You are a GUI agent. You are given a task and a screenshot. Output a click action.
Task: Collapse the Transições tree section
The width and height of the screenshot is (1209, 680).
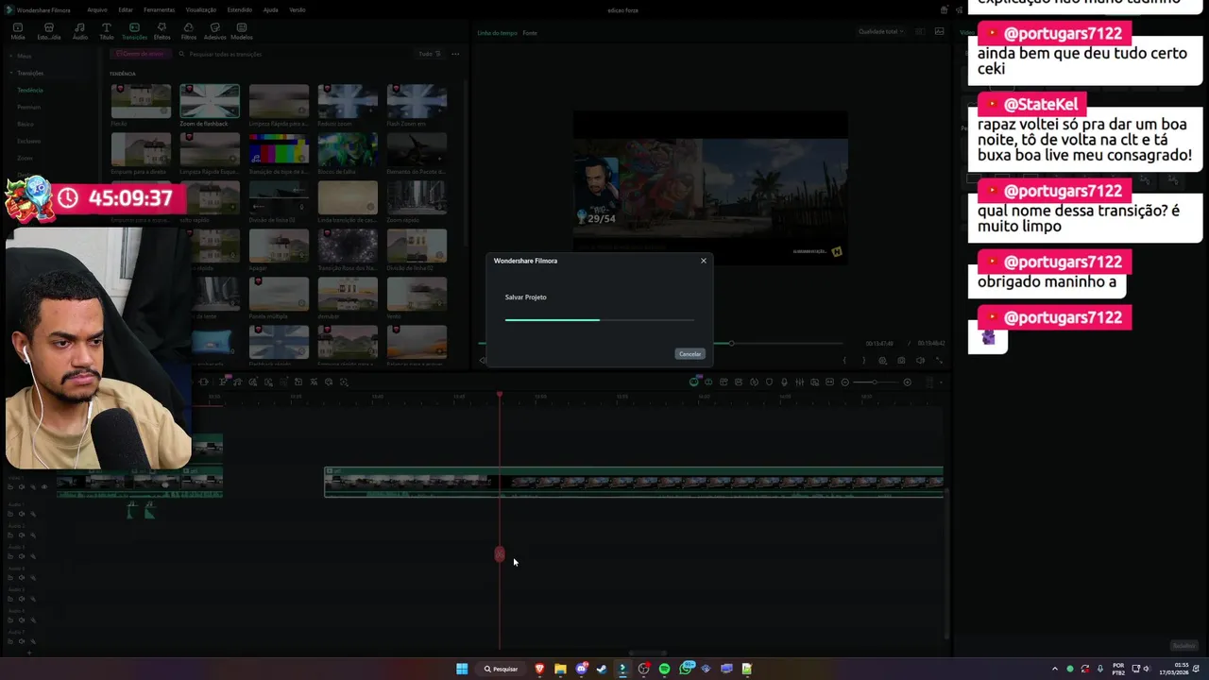(x=11, y=73)
